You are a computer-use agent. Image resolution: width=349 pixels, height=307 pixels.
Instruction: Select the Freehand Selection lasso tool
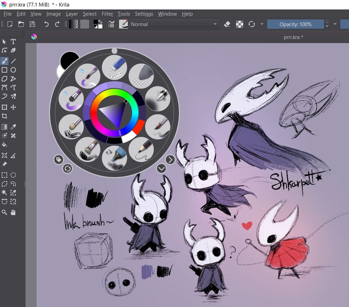13,184
